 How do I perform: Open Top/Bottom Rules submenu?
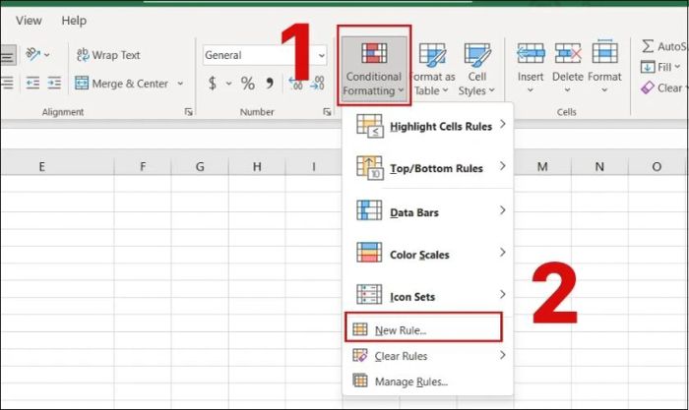pyautogui.click(x=427, y=168)
